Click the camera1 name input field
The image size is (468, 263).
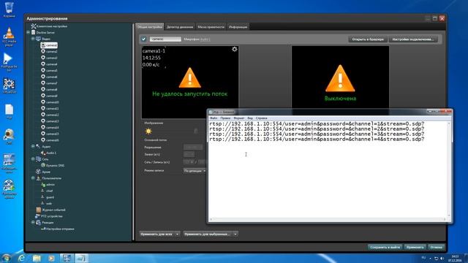[x=165, y=39]
